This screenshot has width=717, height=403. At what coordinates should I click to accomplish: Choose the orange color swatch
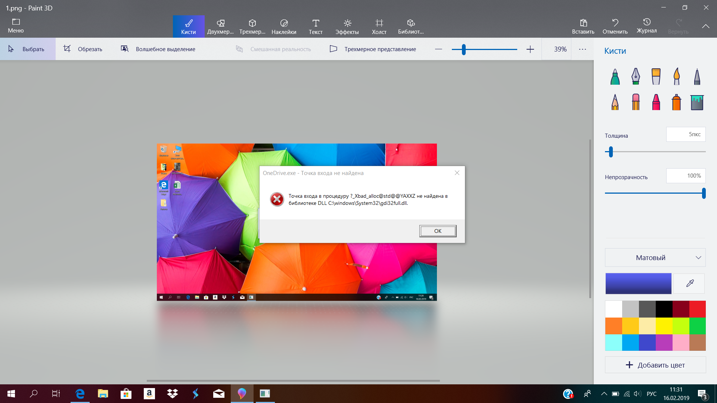point(614,326)
